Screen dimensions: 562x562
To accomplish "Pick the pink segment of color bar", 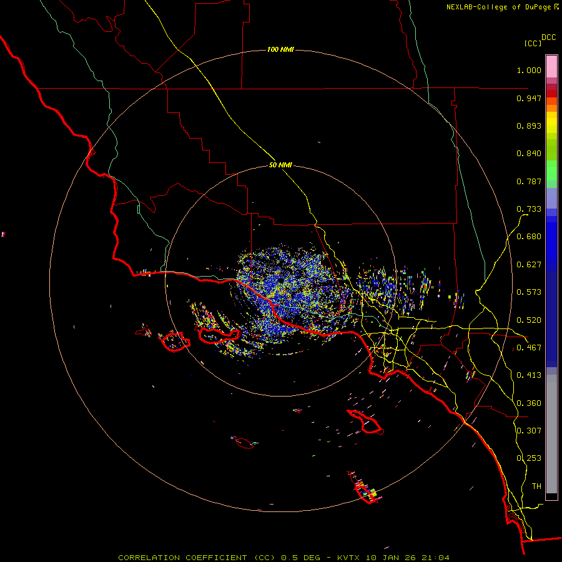I will 551,67.
